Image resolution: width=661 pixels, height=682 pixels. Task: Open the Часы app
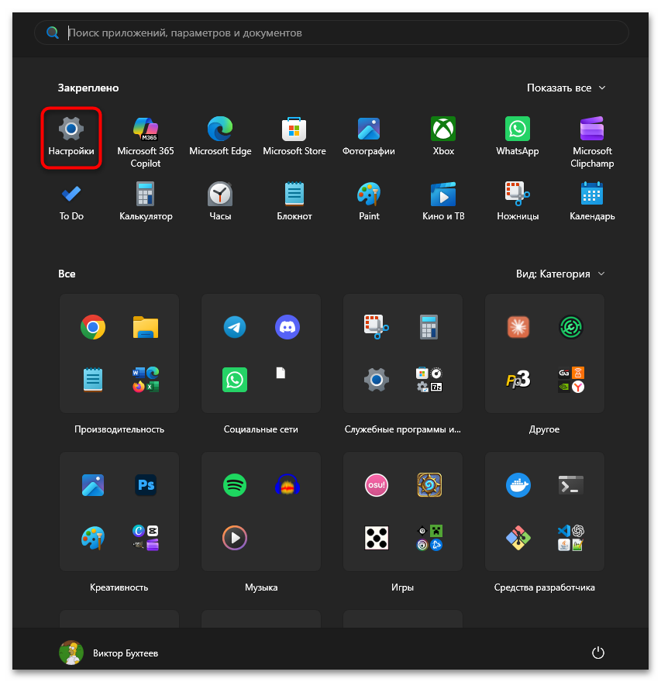(x=220, y=201)
